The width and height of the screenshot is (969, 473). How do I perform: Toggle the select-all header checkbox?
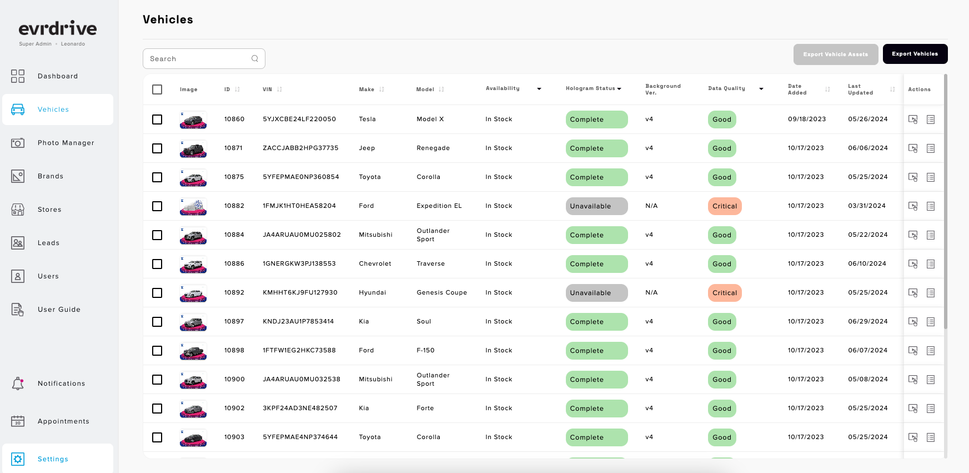tap(157, 89)
